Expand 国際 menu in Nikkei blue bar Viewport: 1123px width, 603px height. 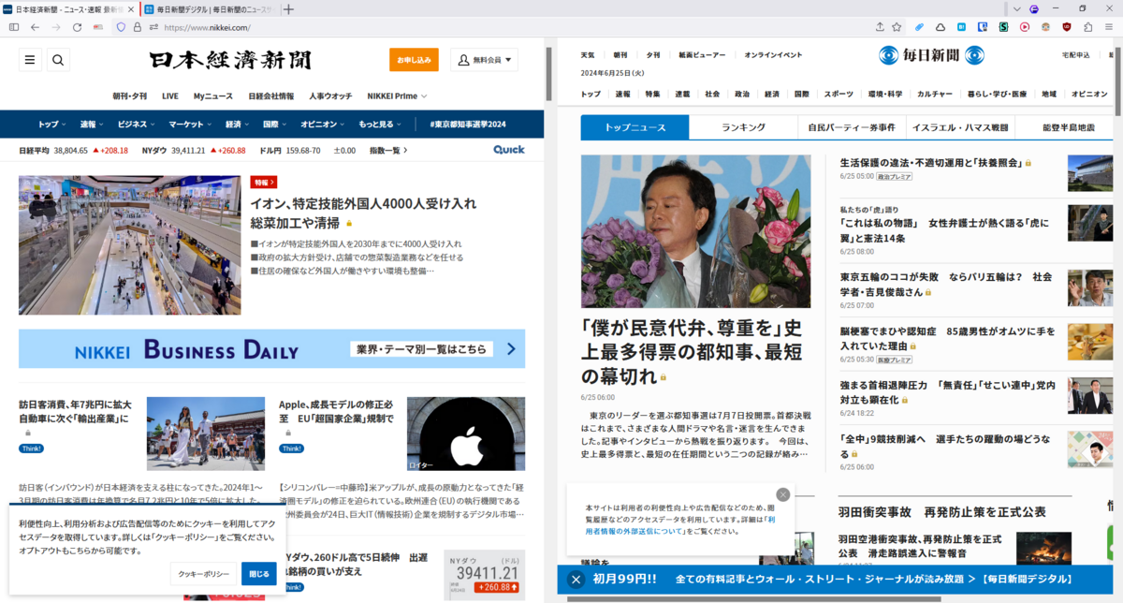click(x=276, y=124)
